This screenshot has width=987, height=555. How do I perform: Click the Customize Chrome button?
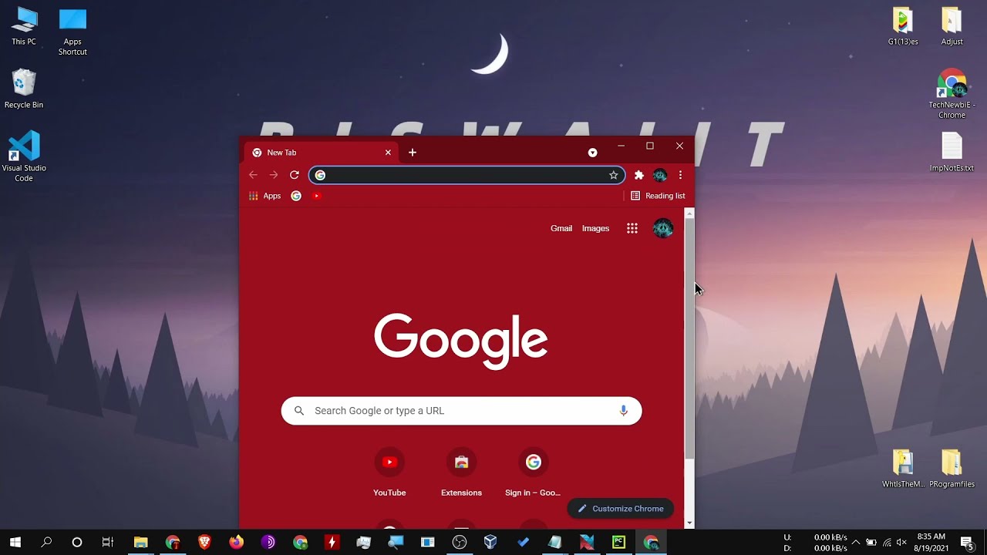621,509
